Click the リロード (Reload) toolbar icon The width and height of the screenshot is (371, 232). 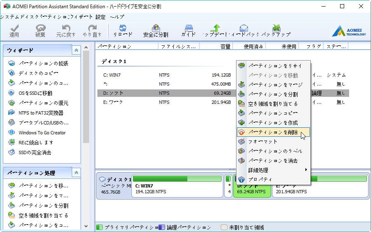click(x=123, y=31)
